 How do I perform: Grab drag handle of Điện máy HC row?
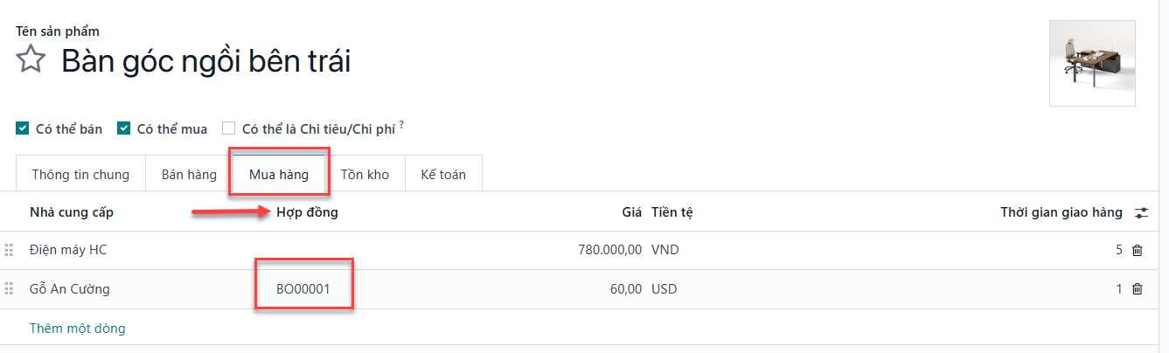9,250
